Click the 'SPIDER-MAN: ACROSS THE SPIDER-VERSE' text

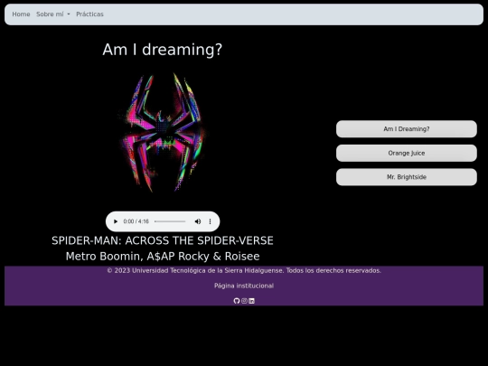(x=163, y=240)
